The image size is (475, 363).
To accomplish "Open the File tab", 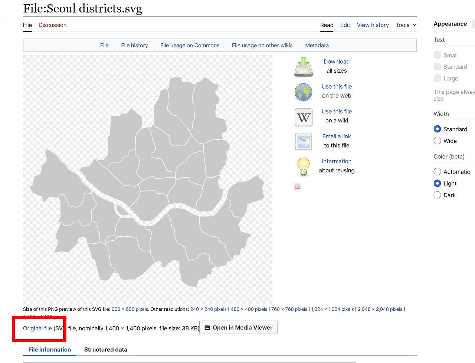I will tap(27, 25).
